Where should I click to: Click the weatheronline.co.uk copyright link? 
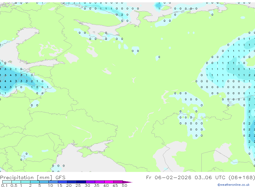[x=234, y=185]
